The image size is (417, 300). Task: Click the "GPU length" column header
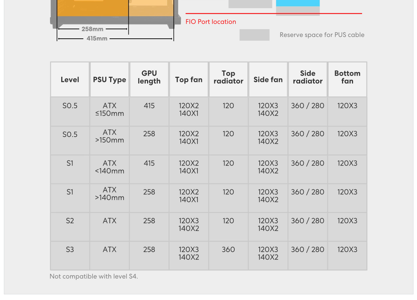149,80
